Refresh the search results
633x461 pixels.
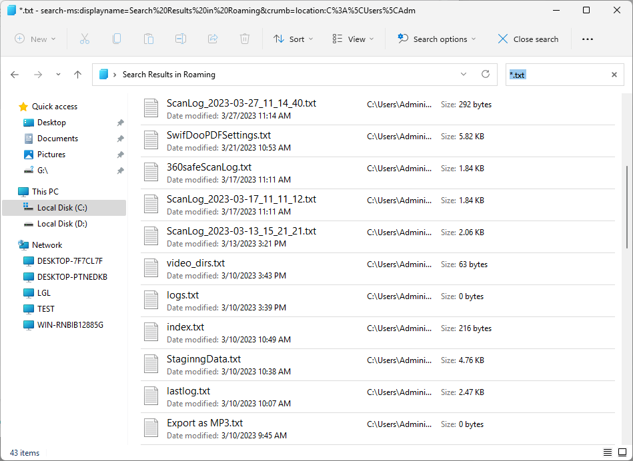tap(486, 74)
